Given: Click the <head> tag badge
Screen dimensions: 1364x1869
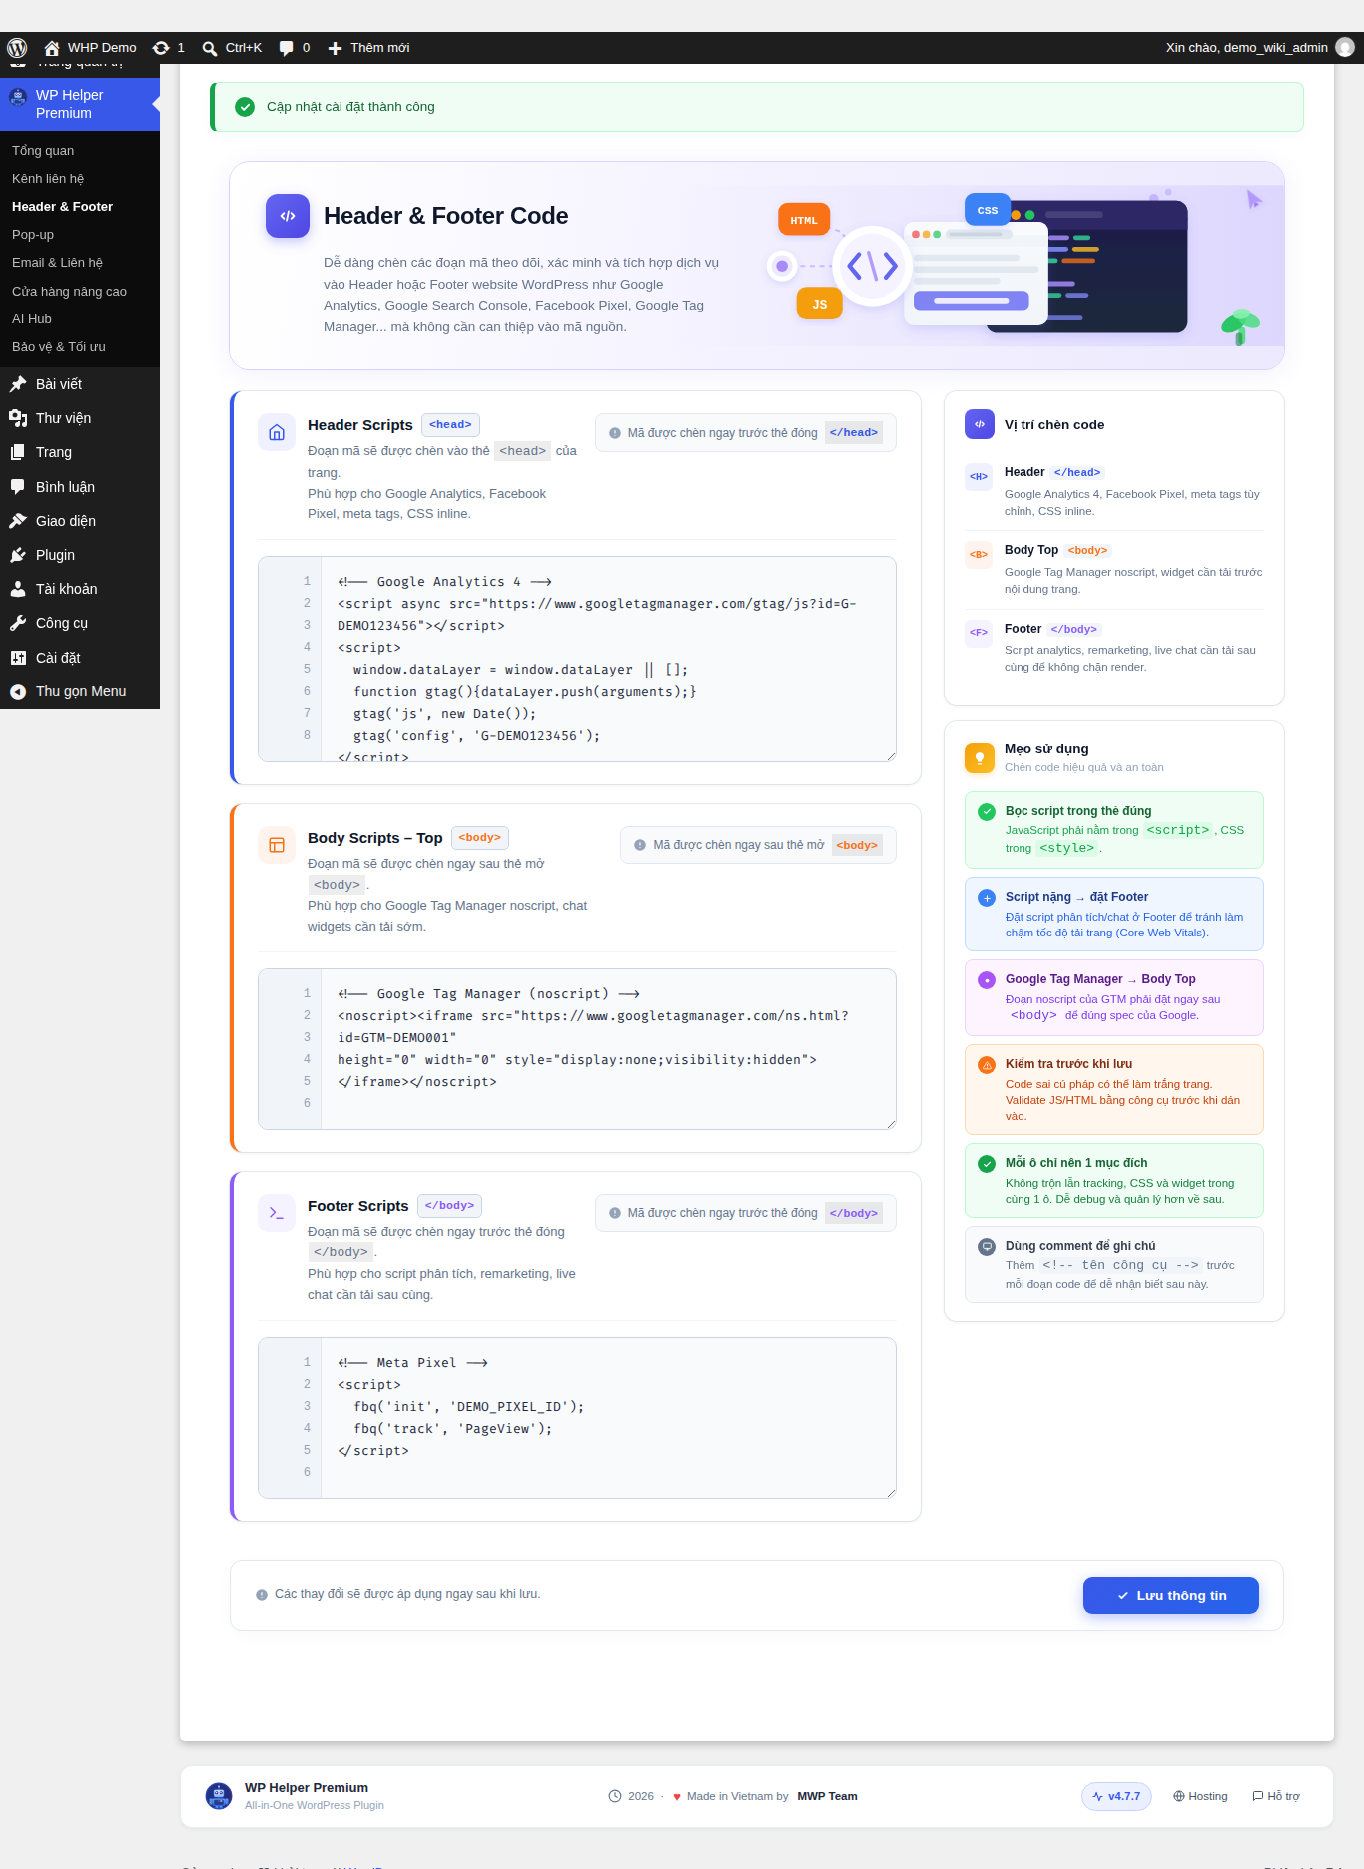Looking at the screenshot, I should 450,425.
